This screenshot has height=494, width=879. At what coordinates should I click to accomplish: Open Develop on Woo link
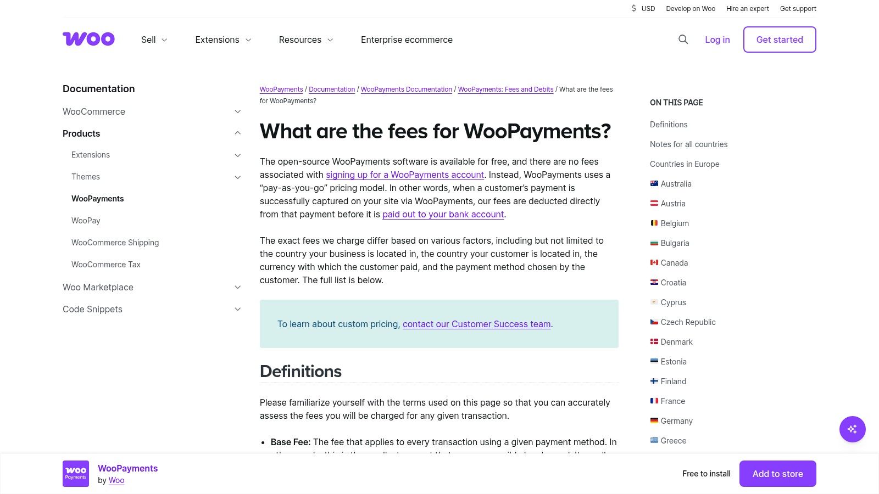(691, 8)
